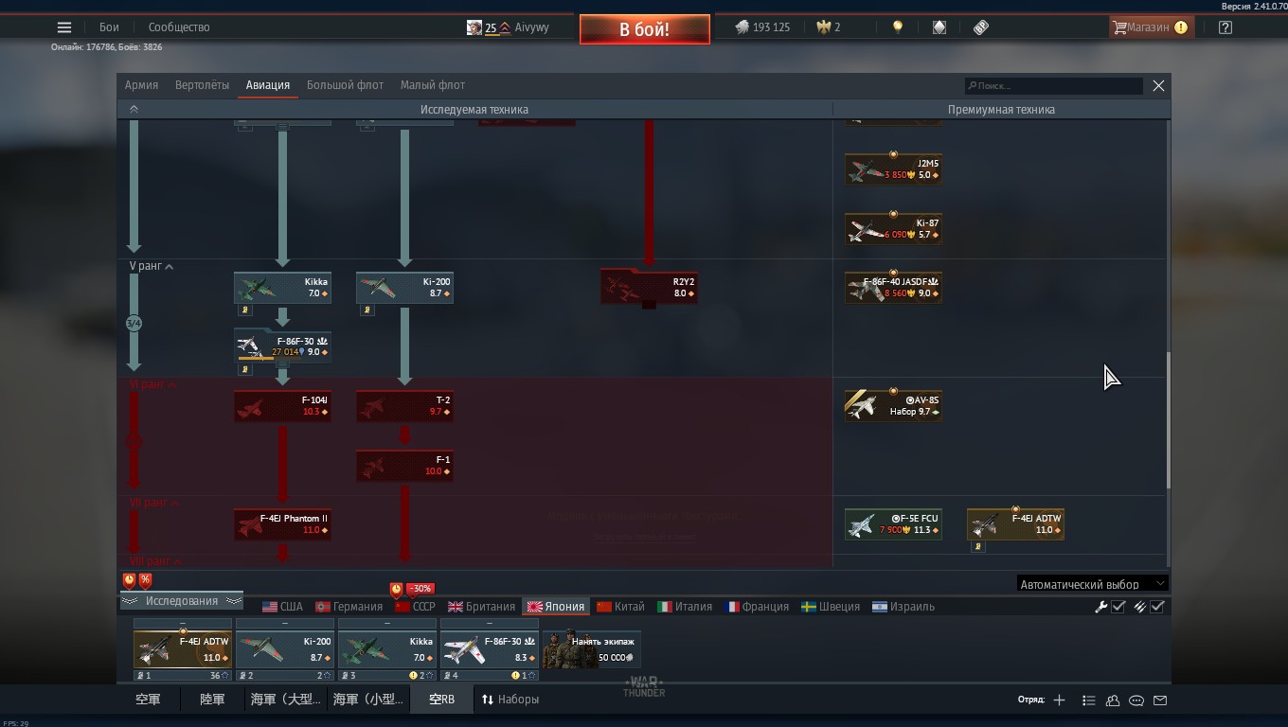
Task: Select the Франция nation
Action: click(757, 607)
